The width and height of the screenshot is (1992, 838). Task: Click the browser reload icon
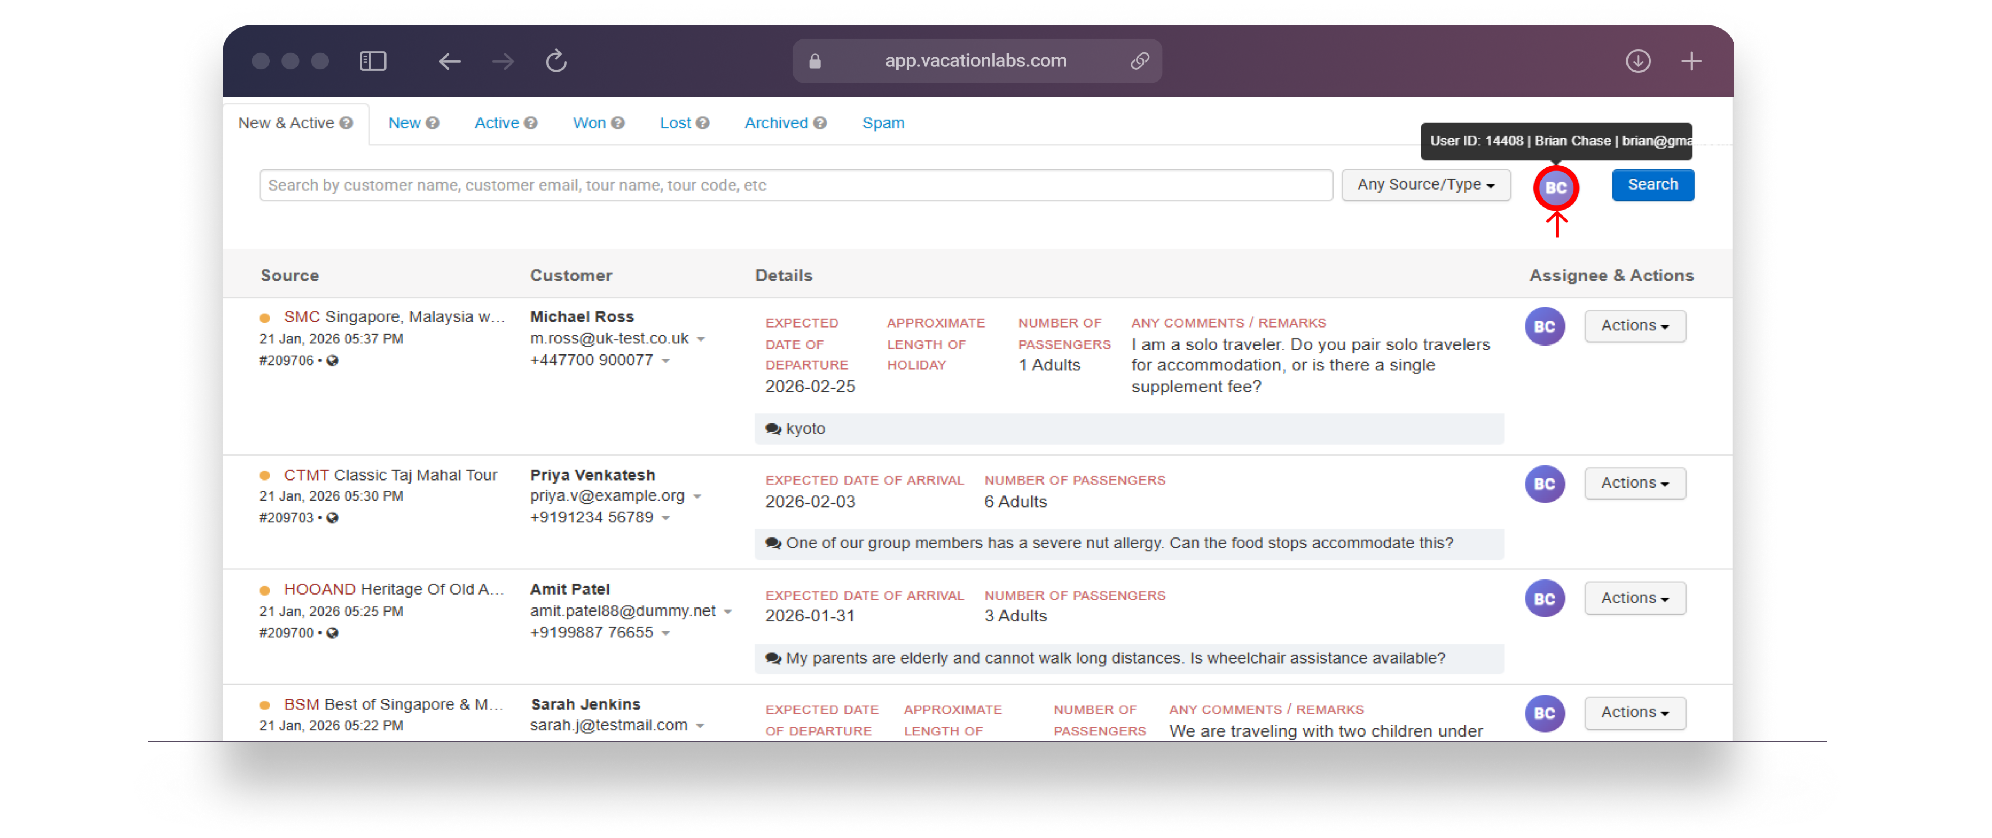click(556, 61)
